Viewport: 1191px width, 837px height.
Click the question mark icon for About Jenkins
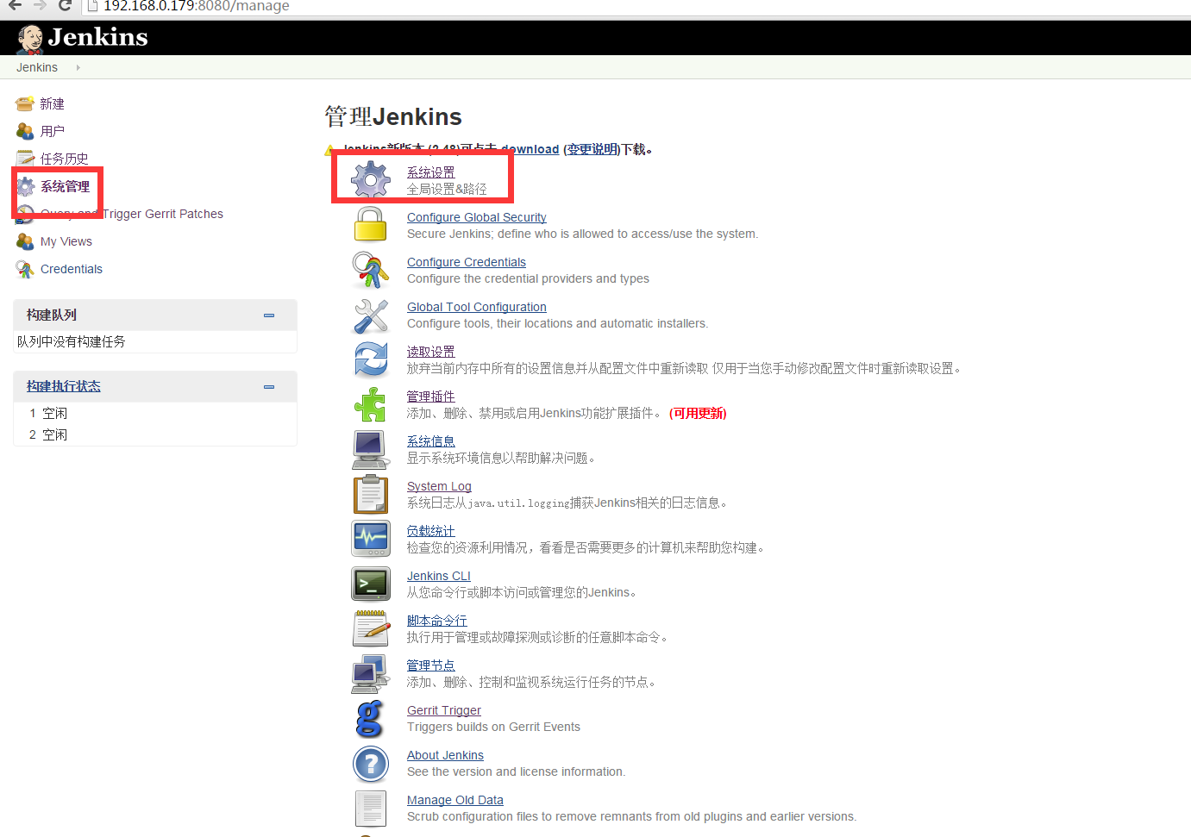[371, 764]
